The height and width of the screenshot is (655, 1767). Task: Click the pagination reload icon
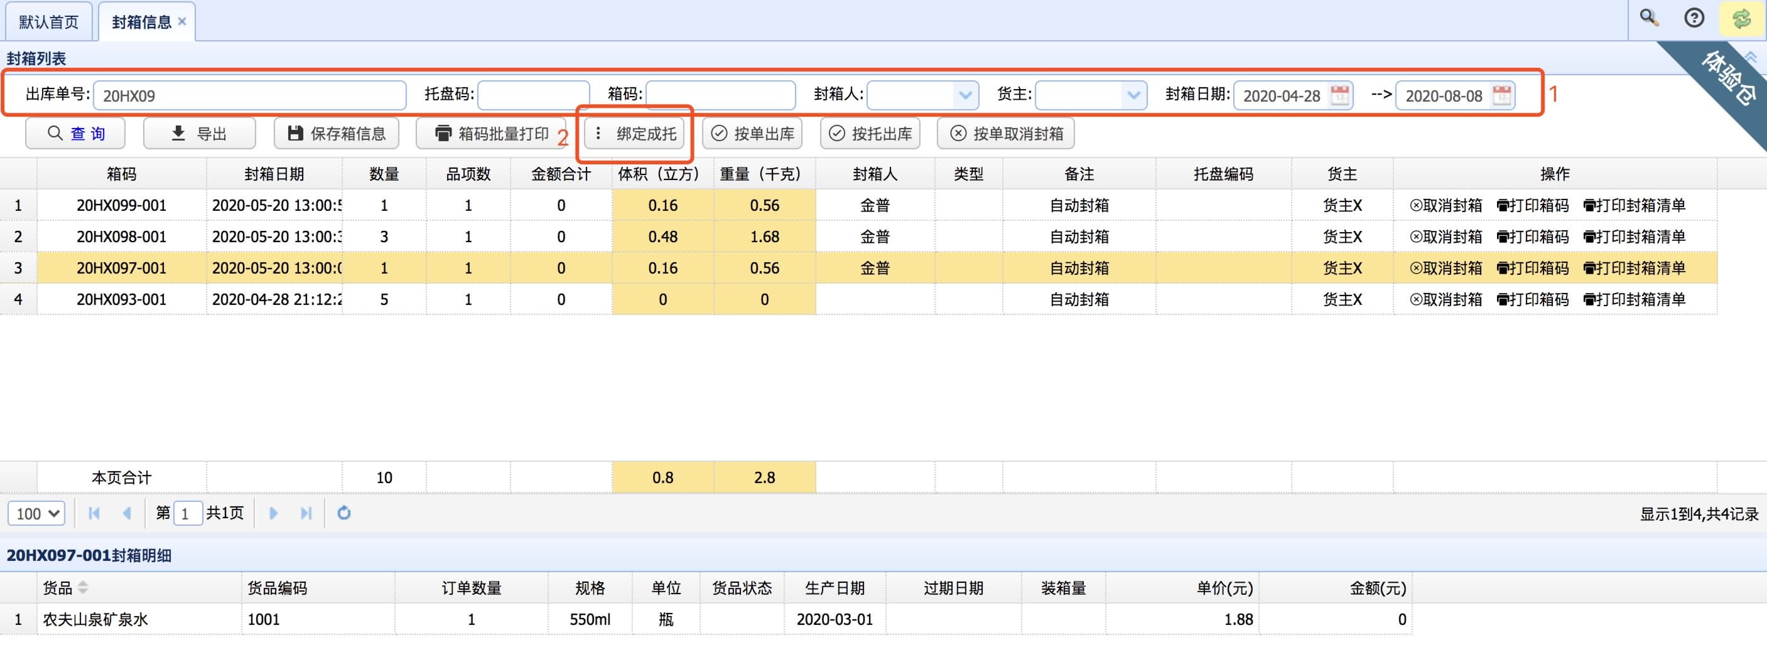click(x=343, y=513)
